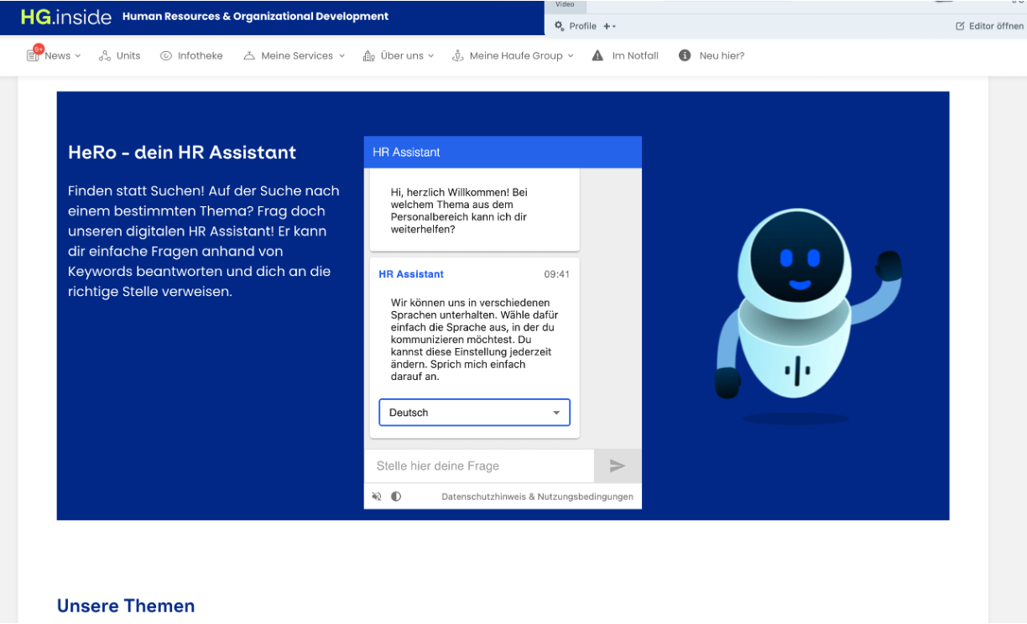Screen dimensions: 1027x624
Task: Expand the Meine Haufe Group menu chevron
Action: [x=571, y=56]
